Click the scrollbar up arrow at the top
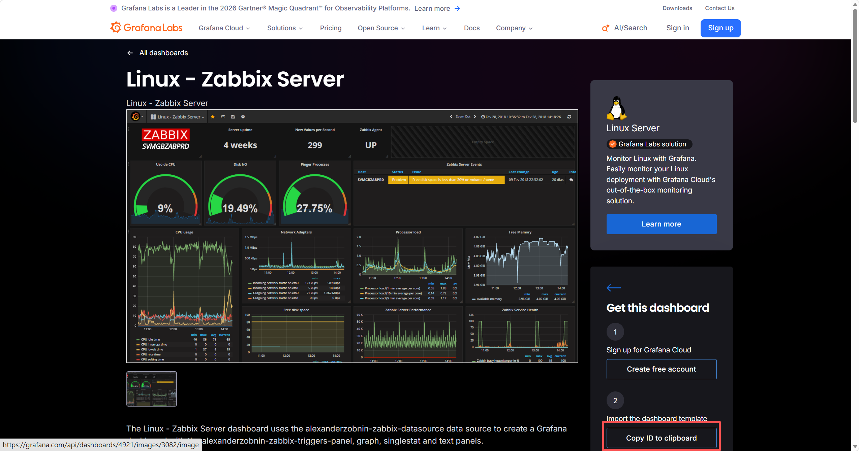This screenshot has height=451, width=859. (x=855, y=4)
